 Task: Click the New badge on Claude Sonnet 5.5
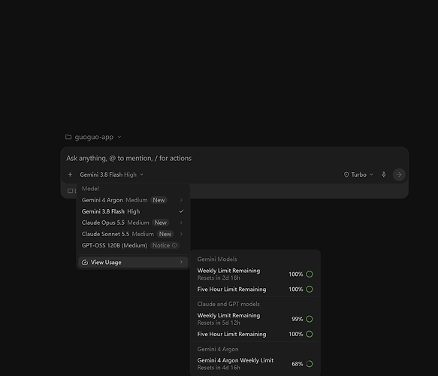click(x=165, y=234)
